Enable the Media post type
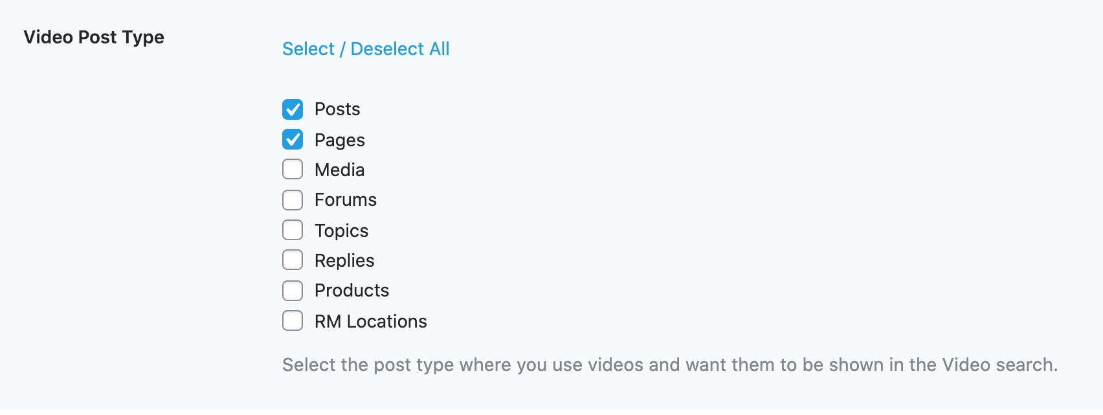The width and height of the screenshot is (1103, 415). click(x=293, y=170)
